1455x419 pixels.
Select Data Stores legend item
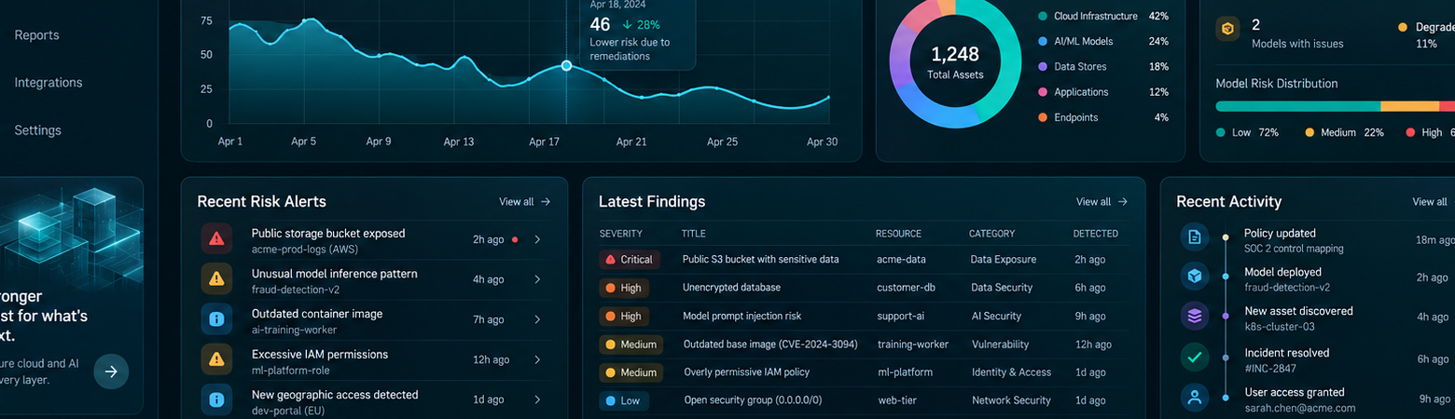[1103, 67]
